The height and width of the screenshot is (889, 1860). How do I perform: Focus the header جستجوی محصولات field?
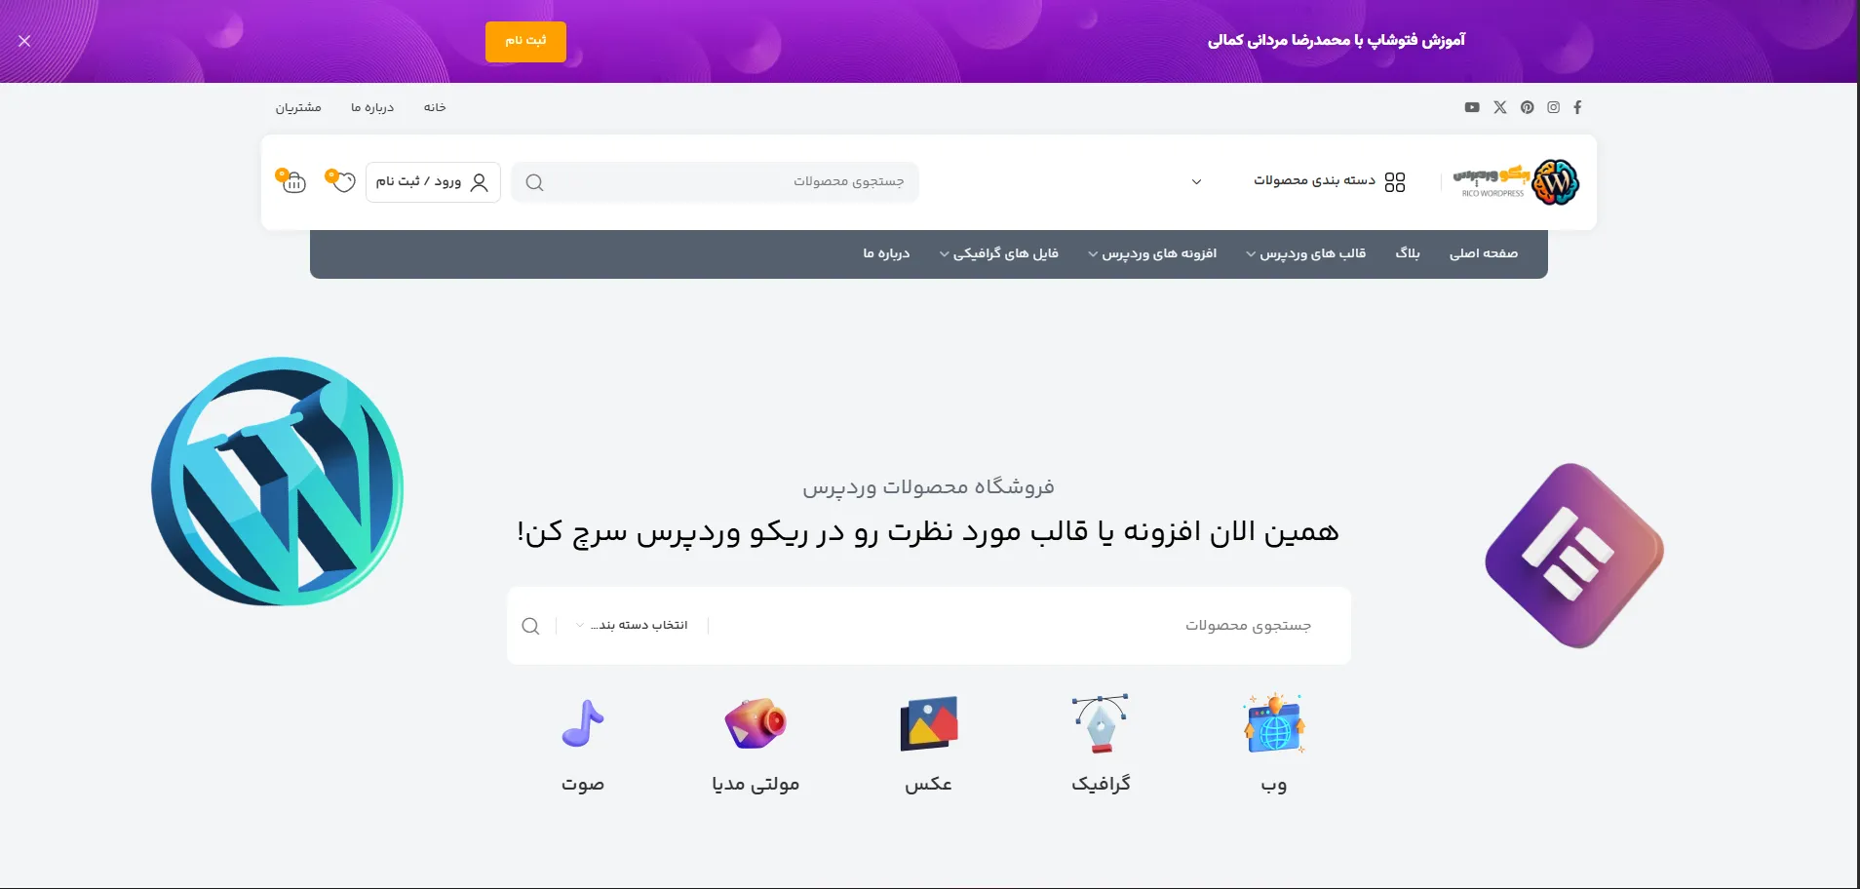(715, 182)
